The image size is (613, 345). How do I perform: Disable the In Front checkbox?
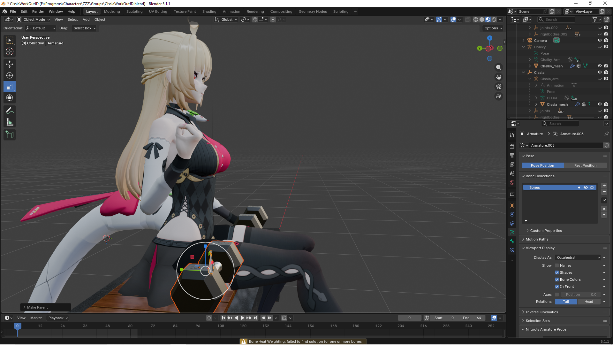pyautogui.click(x=557, y=287)
